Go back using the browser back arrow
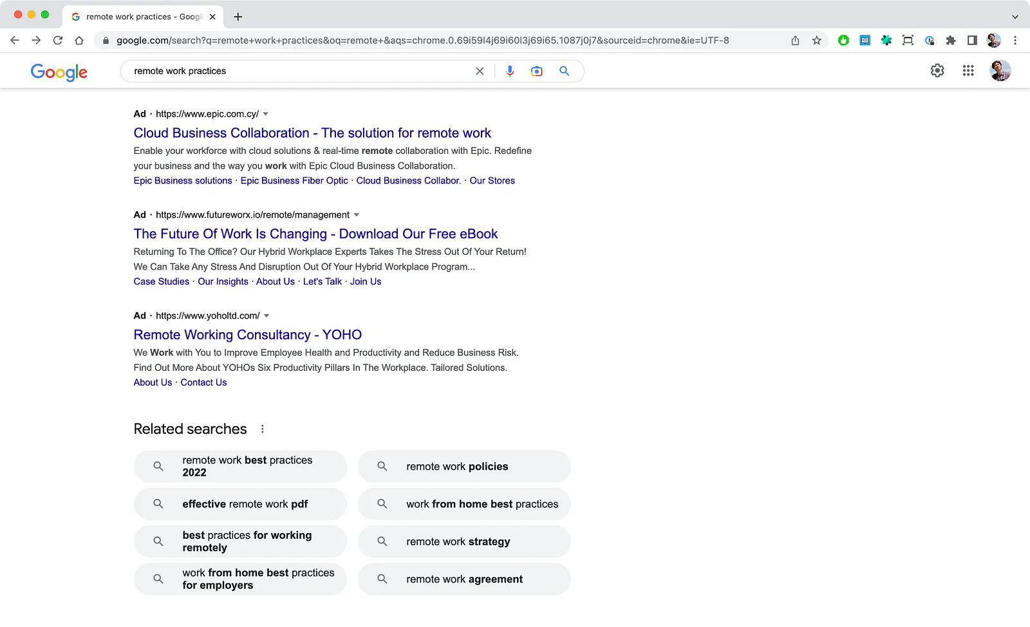Image resolution: width=1030 pixels, height=627 pixels. click(x=15, y=41)
